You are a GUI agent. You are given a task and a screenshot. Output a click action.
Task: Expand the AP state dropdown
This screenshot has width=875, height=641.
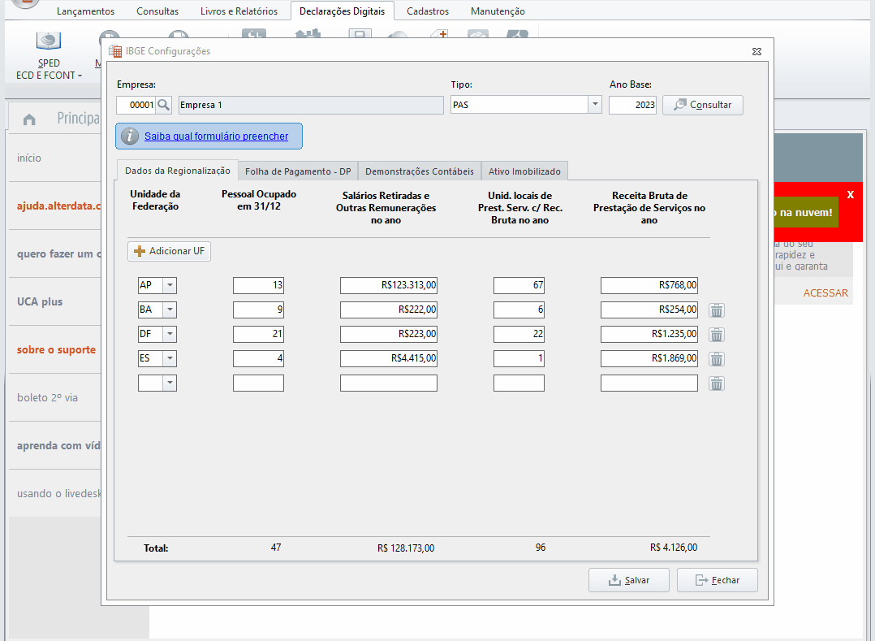(170, 285)
